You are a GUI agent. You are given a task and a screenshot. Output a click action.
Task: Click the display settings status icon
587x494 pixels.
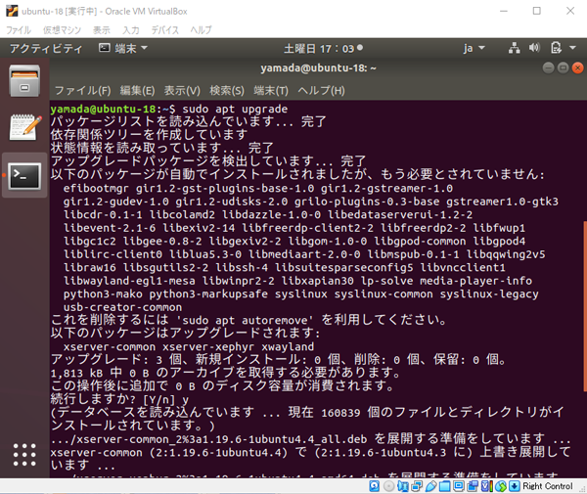[459, 486]
